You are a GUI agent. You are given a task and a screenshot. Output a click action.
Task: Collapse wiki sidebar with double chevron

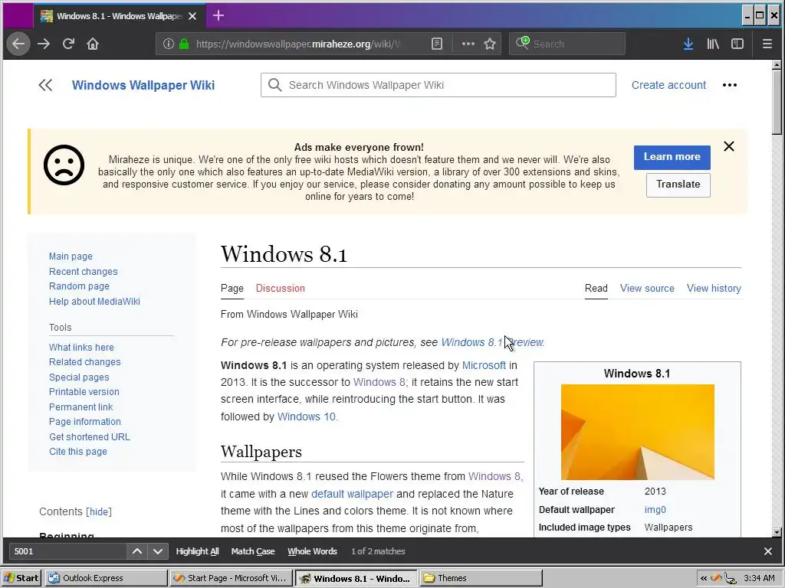click(45, 85)
